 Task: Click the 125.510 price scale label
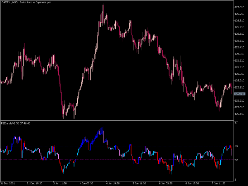[x=240, y=107]
